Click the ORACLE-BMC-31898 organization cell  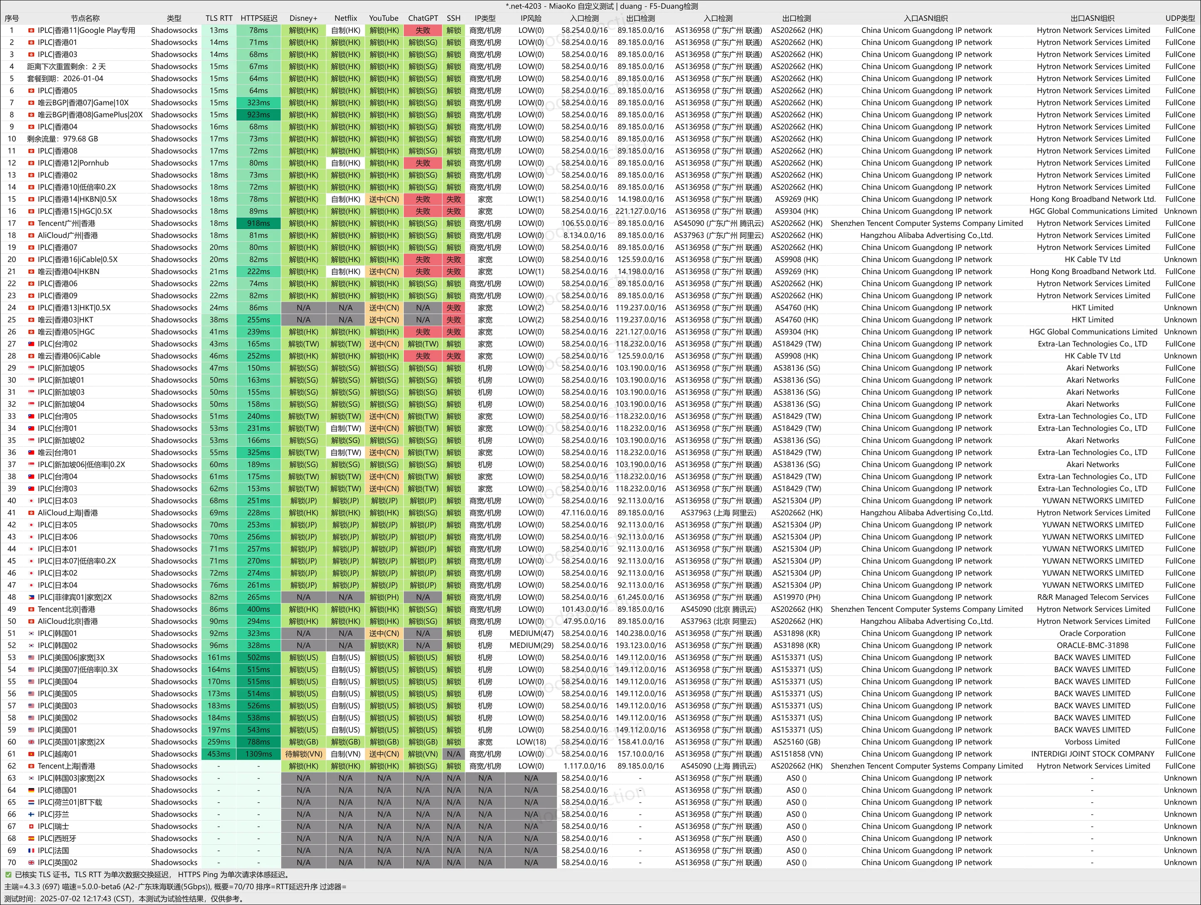1092,645
